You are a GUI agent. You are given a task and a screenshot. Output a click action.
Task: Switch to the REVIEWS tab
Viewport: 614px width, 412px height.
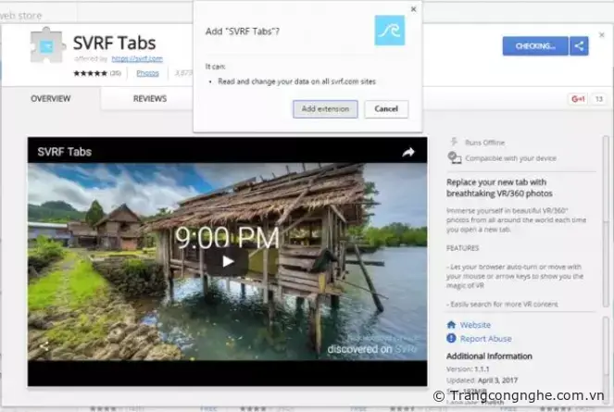pos(150,98)
